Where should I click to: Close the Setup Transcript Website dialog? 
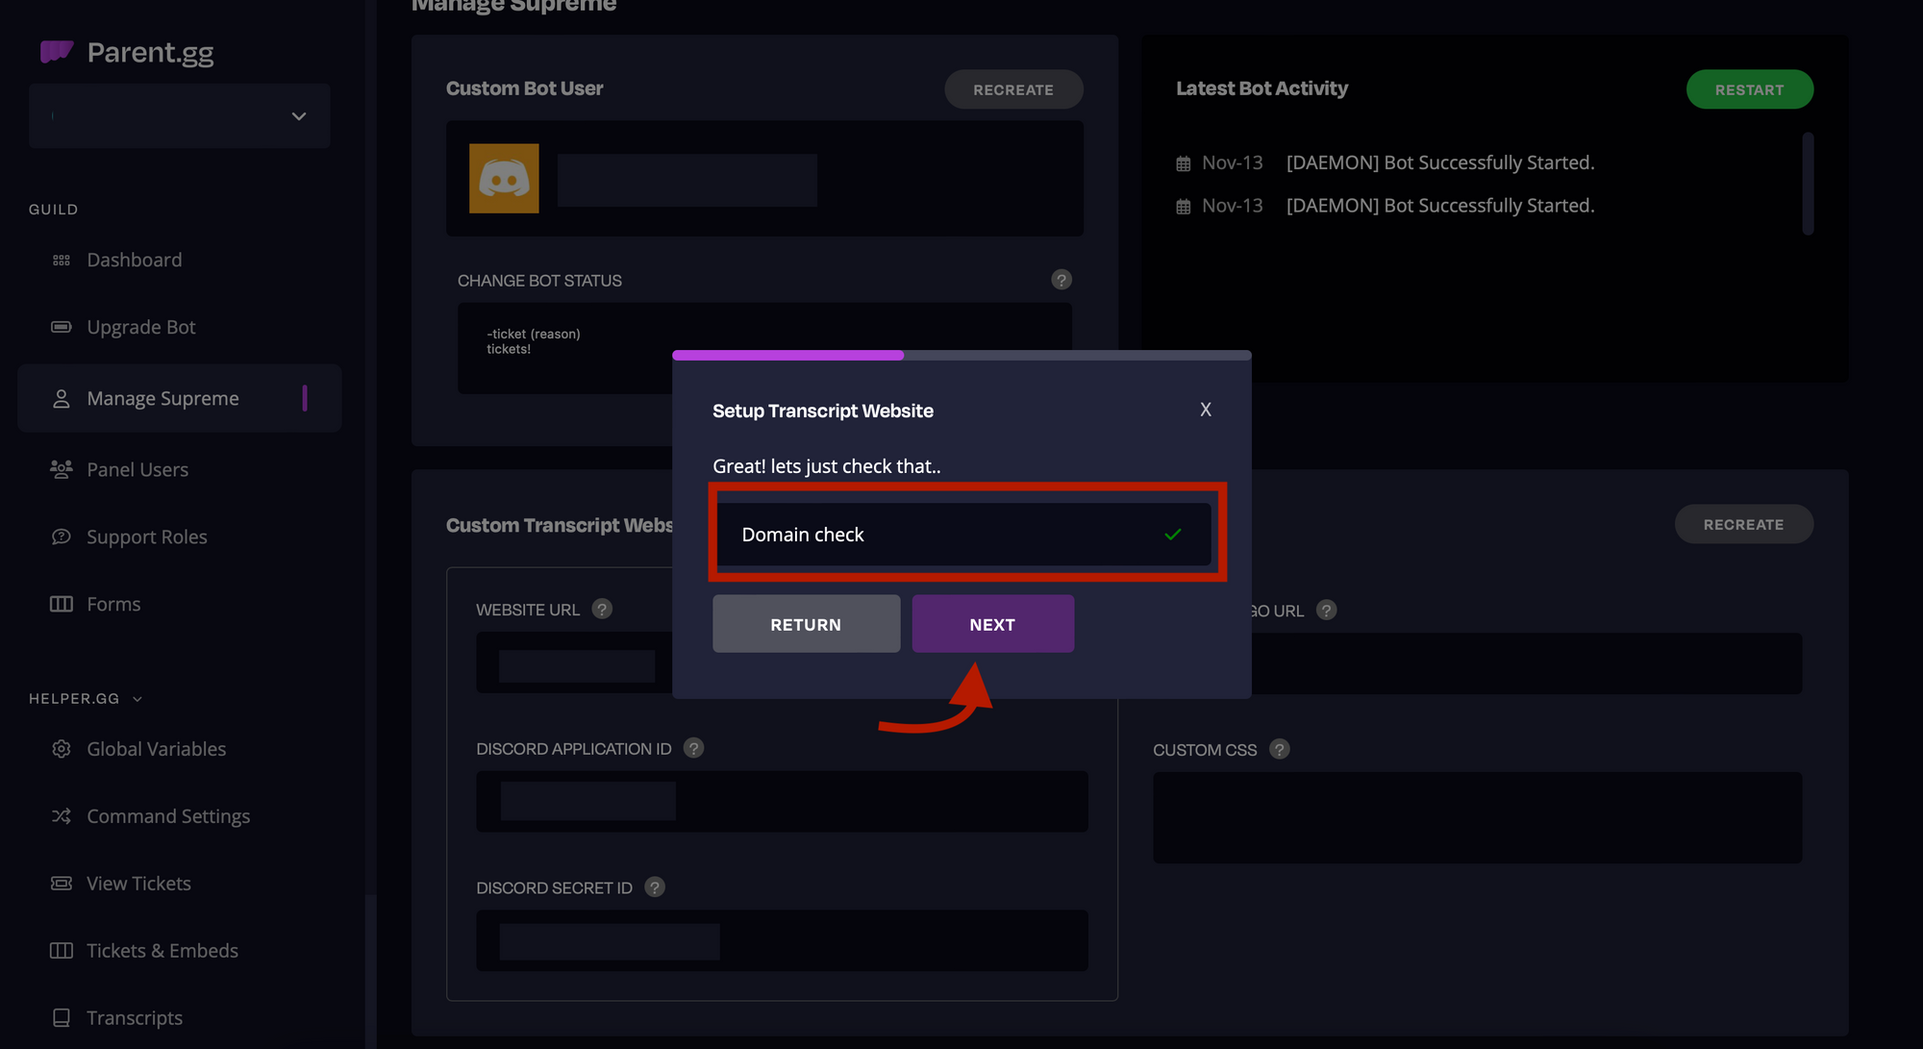coord(1206,410)
